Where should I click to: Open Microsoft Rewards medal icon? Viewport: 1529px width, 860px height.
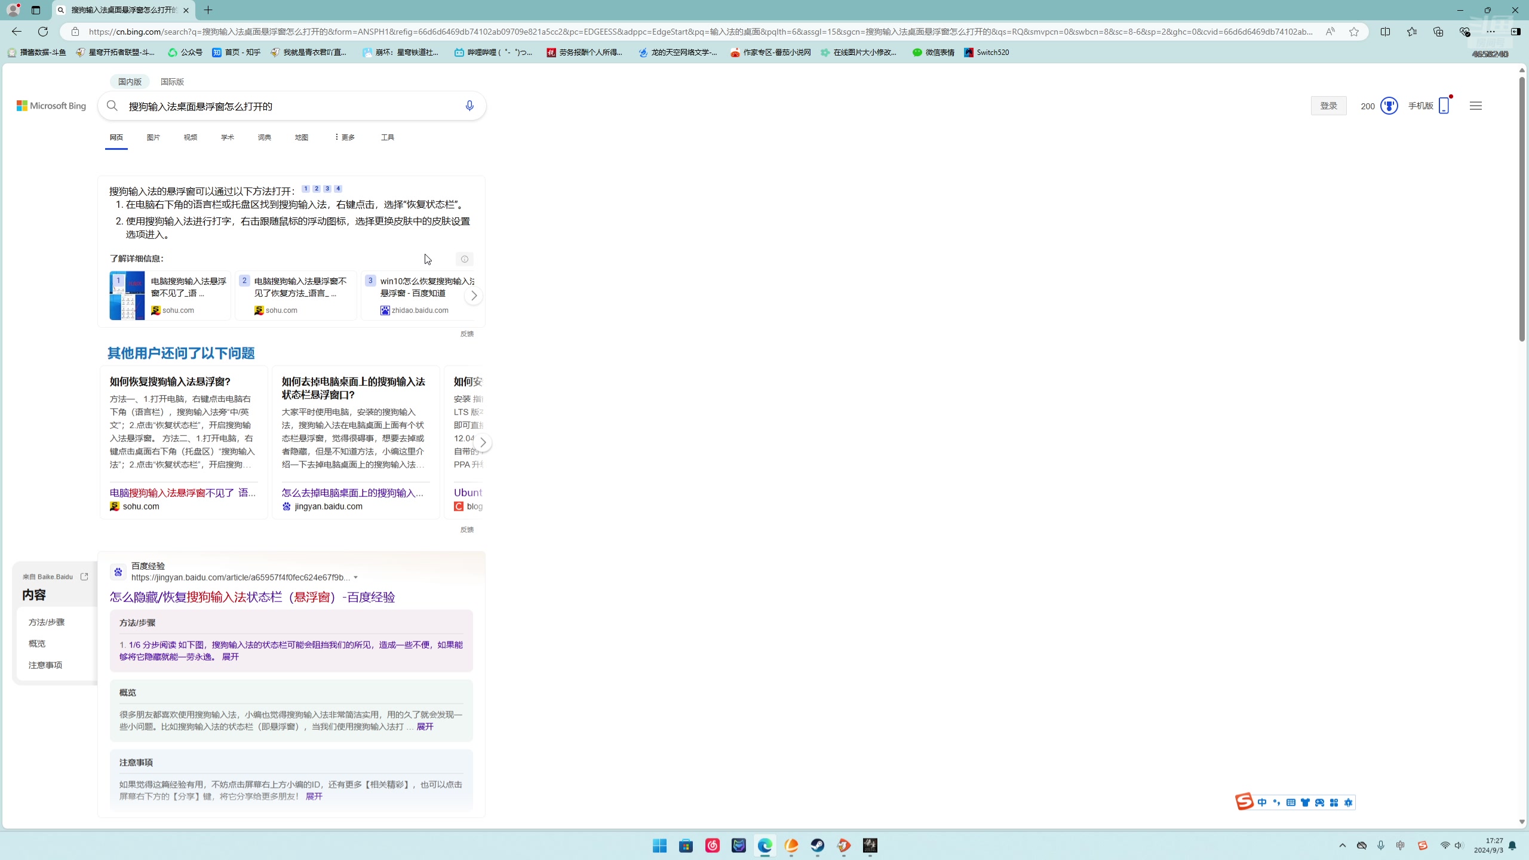pyautogui.click(x=1389, y=106)
